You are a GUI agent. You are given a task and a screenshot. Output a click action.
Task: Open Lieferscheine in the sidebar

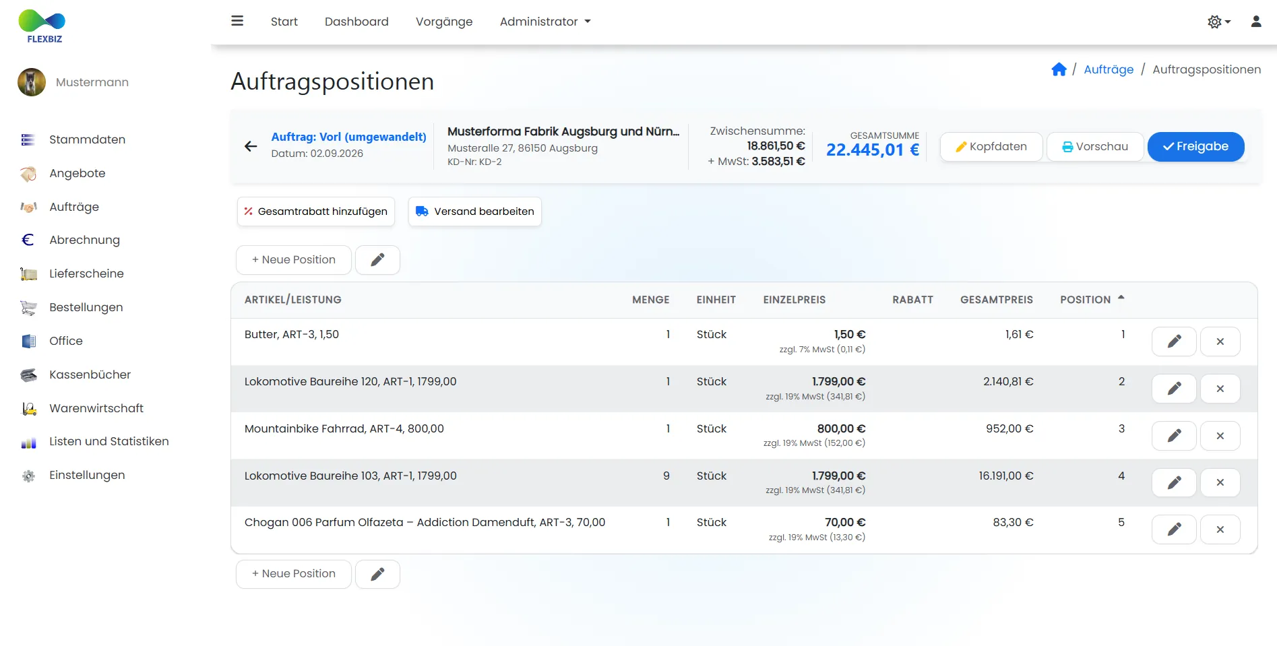[x=86, y=273]
